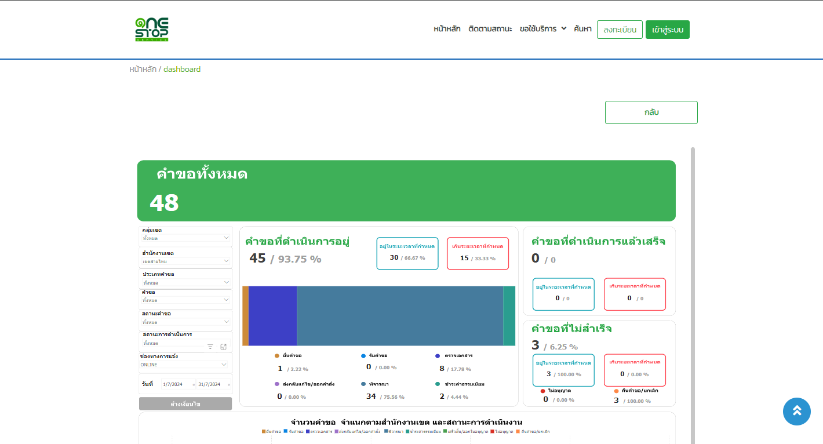Click the One Stop Service logo
823x444 pixels.
152,30
